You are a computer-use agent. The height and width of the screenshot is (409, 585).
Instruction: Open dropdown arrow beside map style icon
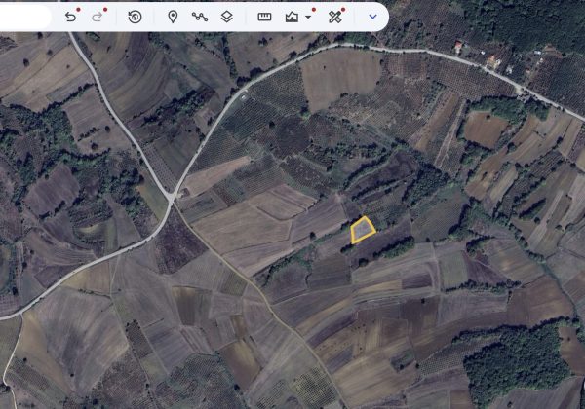[308, 18]
